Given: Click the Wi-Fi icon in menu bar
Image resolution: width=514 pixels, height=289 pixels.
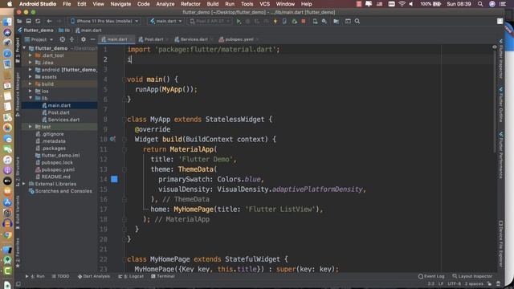Looking at the screenshot, I should (402, 4).
